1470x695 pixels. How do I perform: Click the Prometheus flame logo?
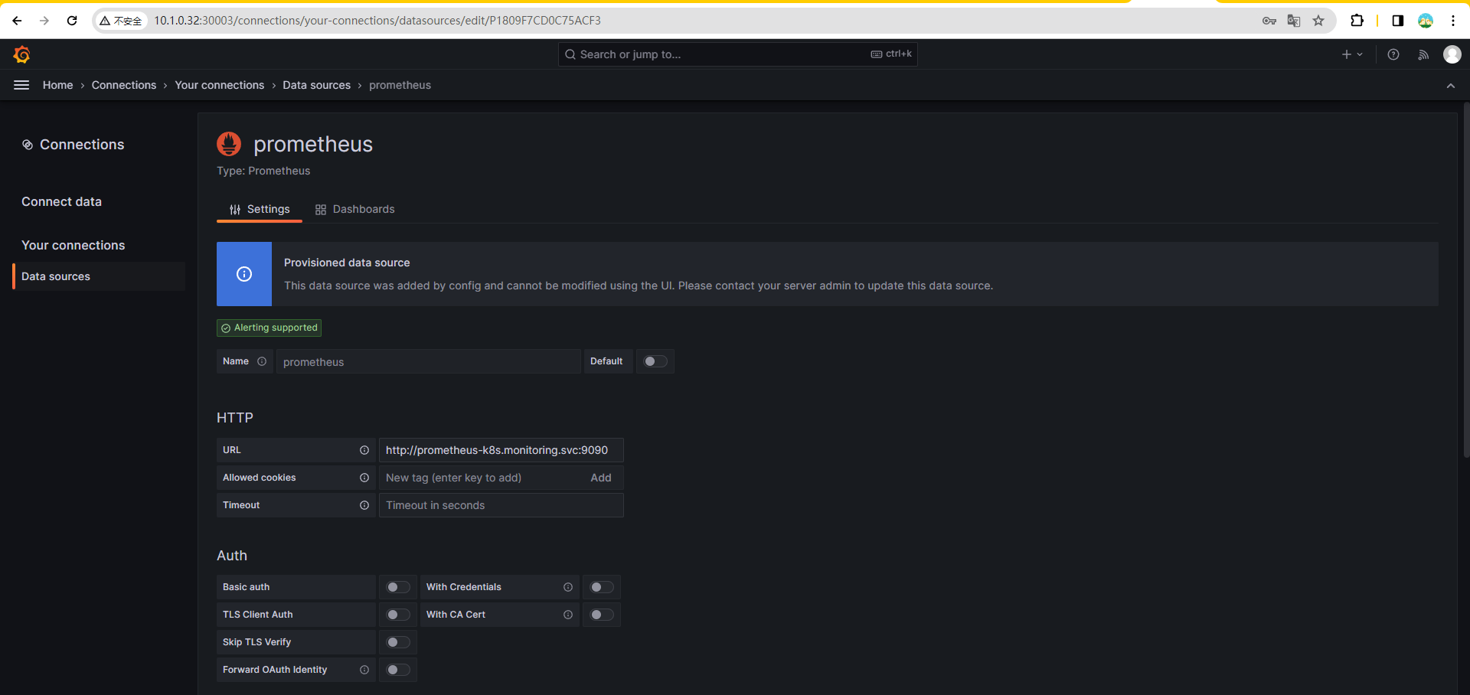pos(229,144)
